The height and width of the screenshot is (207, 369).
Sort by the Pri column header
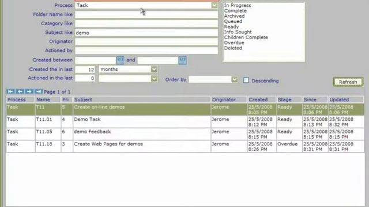pyautogui.click(x=67, y=99)
